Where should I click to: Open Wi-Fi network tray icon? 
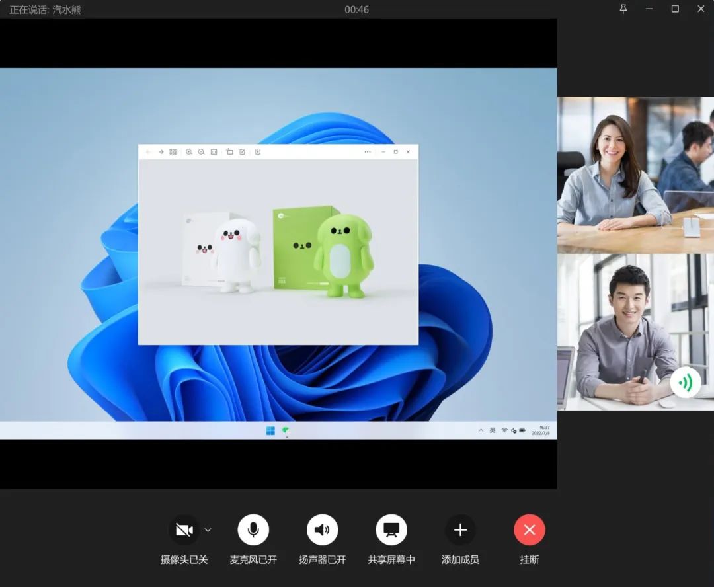(x=504, y=430)
